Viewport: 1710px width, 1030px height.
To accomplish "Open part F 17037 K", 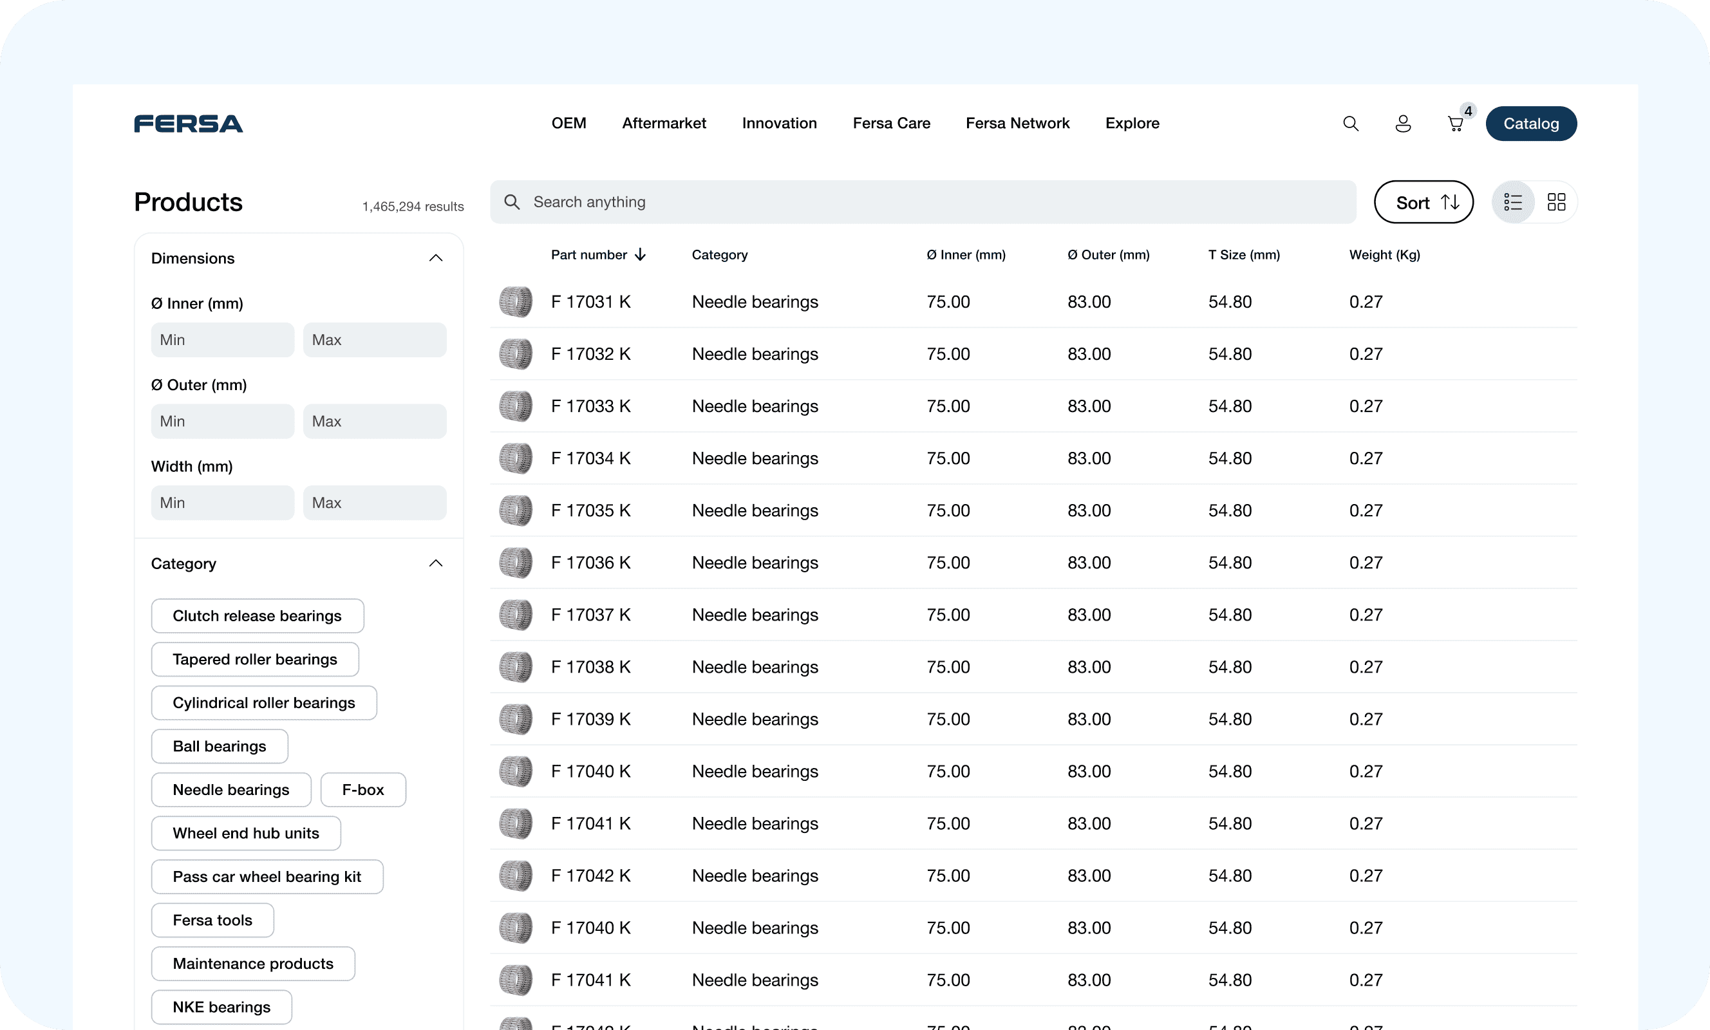I will (x=590, y=615).
